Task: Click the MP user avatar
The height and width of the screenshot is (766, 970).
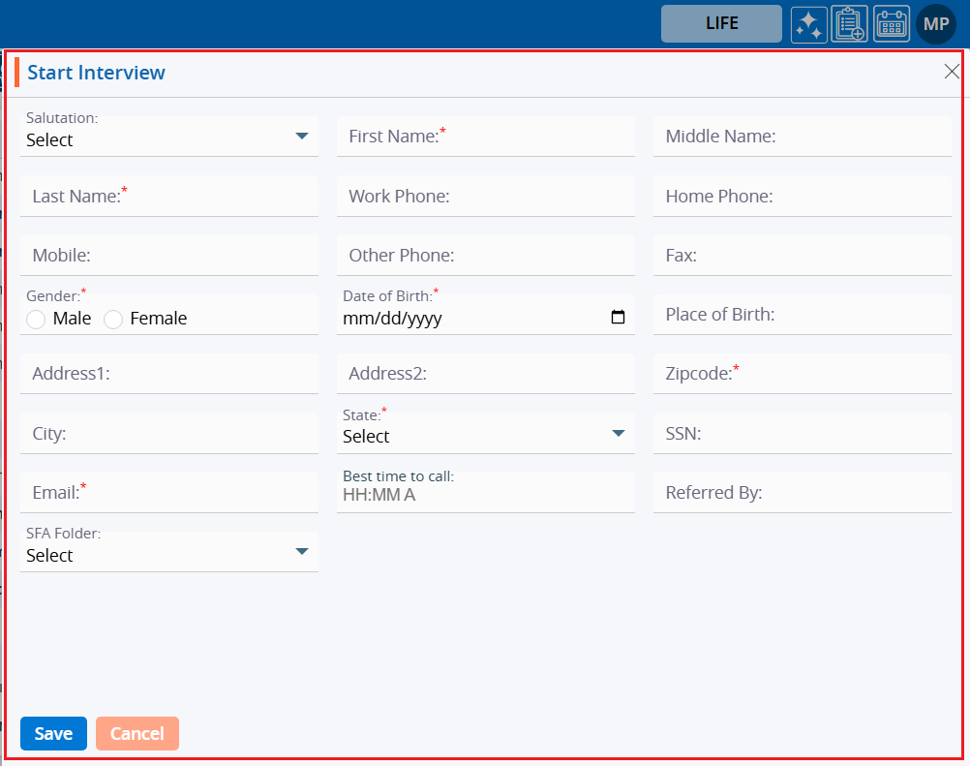Action: click(935, 24)
